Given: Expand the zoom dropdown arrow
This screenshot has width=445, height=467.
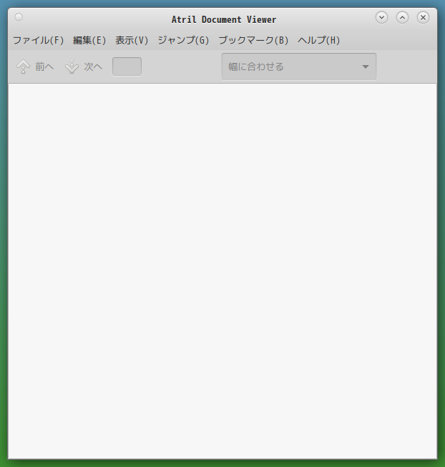Looking at the screenshot, I should tap(366, 67).
